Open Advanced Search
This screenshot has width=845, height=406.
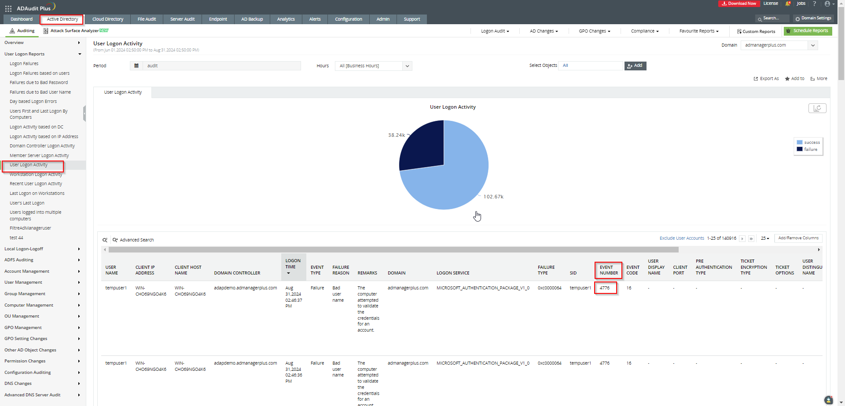point(133,240)
